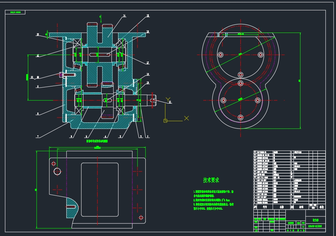Click part balloon number 14

click(x=124, y=16)
